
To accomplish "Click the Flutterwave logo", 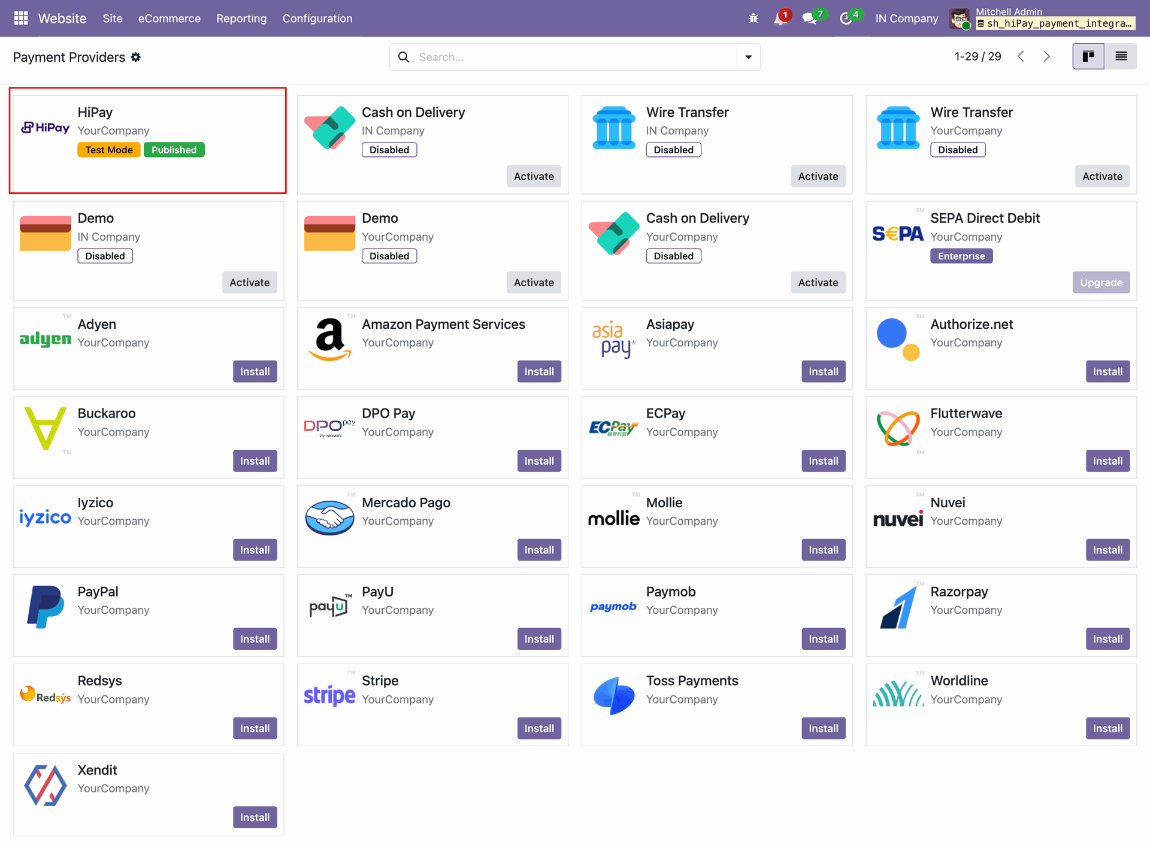I will pyautogui.click(x=898, y=428).
